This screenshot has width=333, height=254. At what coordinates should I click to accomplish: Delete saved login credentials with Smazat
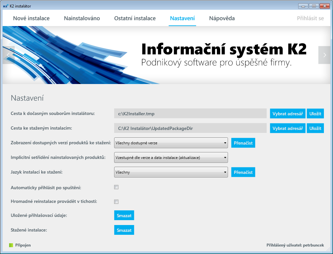click(x=124, y=216)
